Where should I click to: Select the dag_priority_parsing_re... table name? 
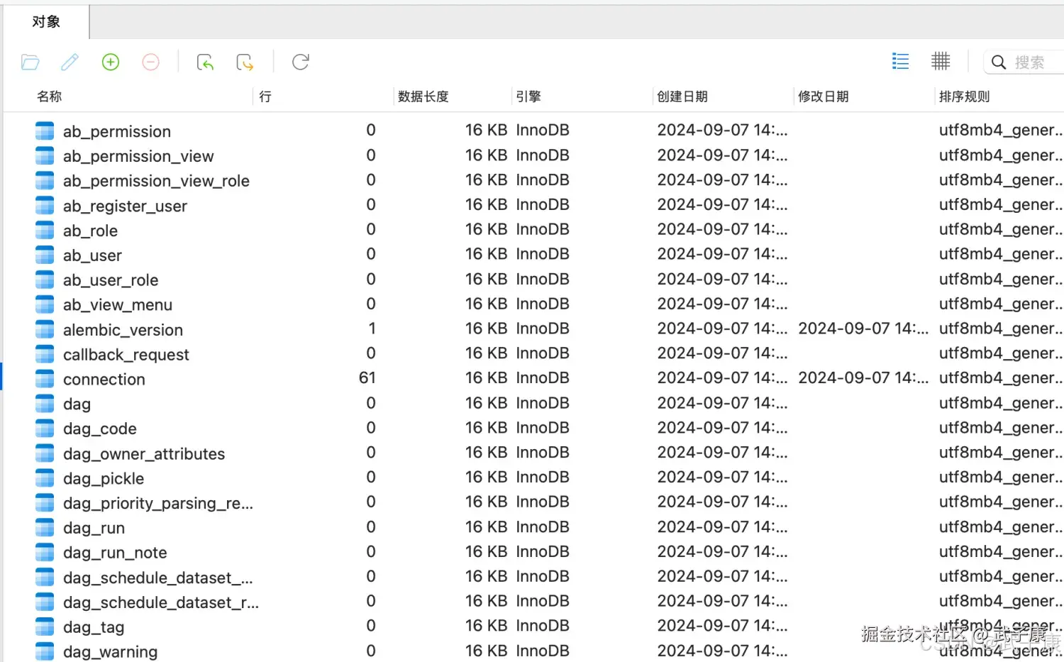[158, 504]
